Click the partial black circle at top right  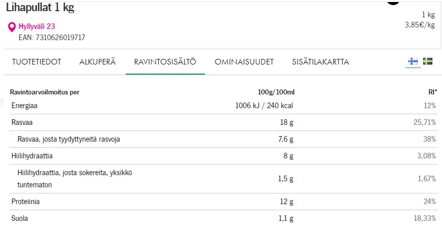[393, 2]
